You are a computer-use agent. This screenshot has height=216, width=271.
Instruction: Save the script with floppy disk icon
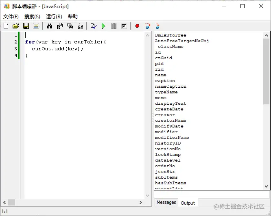coord(26,26)
